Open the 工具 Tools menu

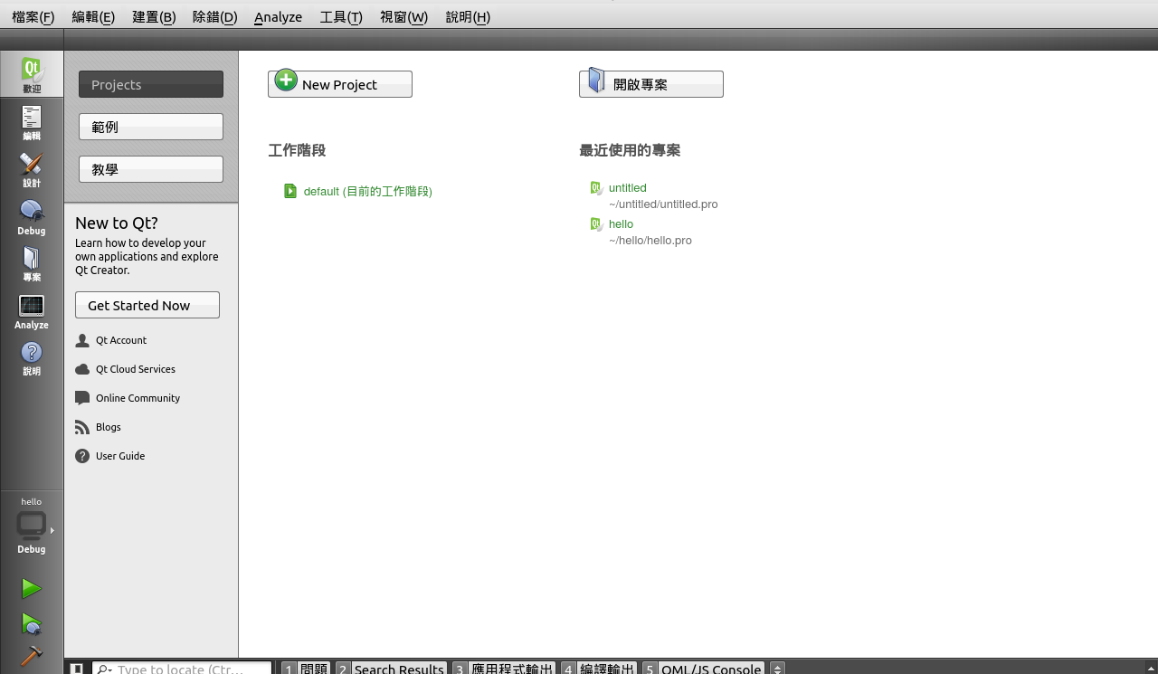pyautogui.click(x=341, y=16)
